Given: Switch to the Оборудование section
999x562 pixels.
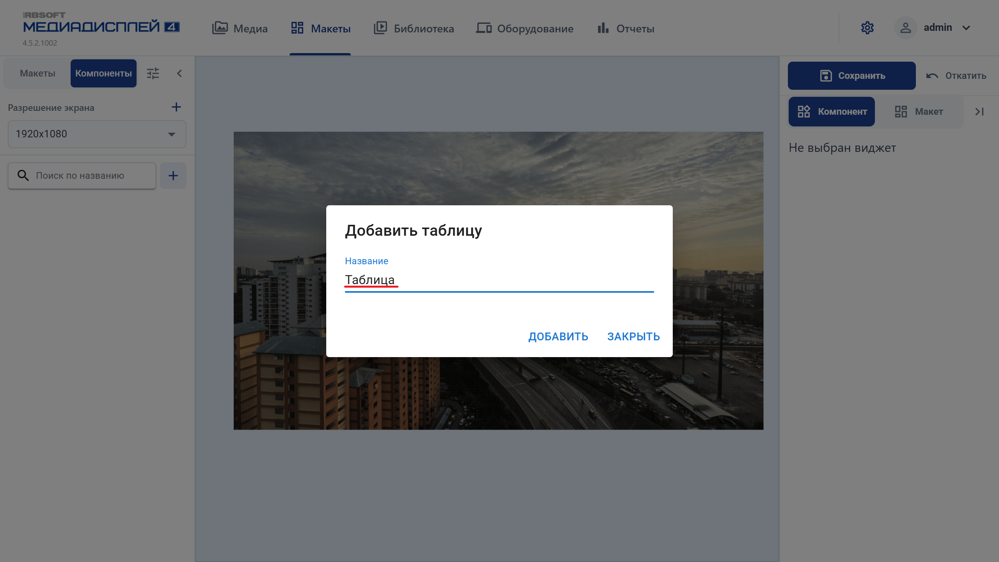Looking at the screenshot, I should click(524, 28).
